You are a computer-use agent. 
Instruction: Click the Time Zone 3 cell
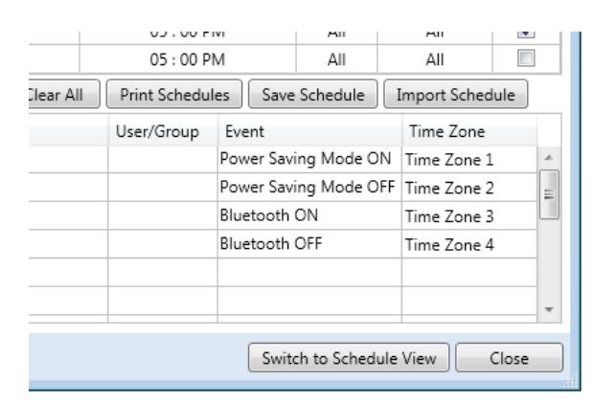pos(469,216)
